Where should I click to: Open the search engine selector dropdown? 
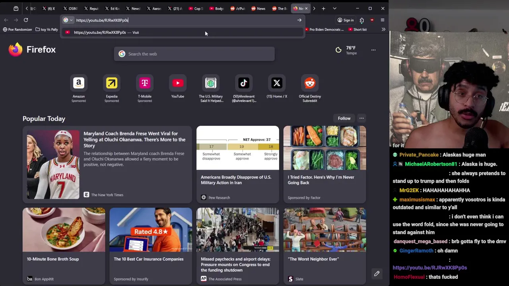[x=68, y=20]
